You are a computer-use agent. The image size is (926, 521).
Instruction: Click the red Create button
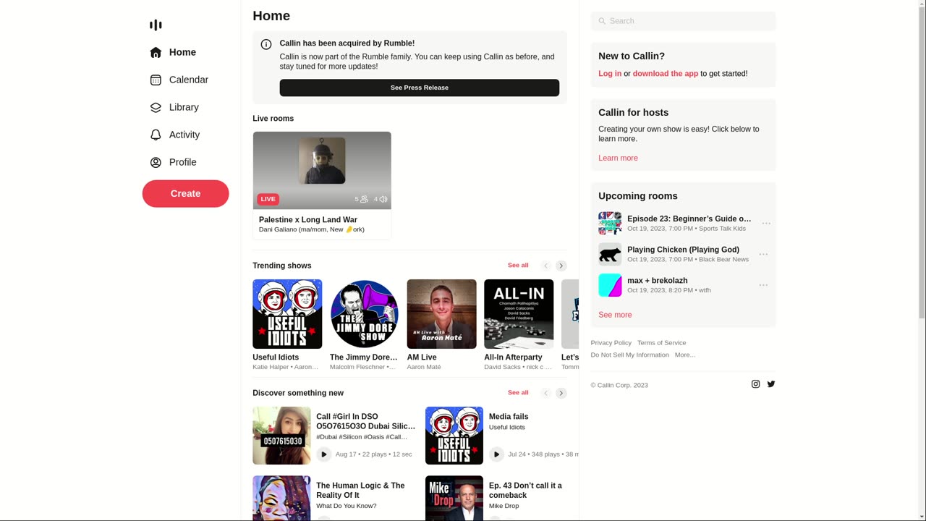[x=185, y=193]
